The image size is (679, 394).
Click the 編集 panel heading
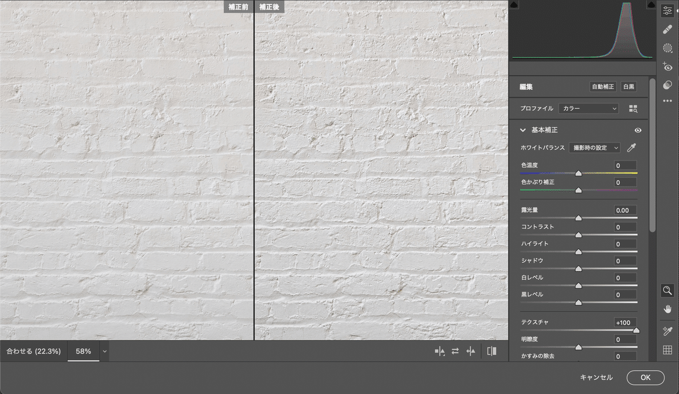click(x=526, y=87)
